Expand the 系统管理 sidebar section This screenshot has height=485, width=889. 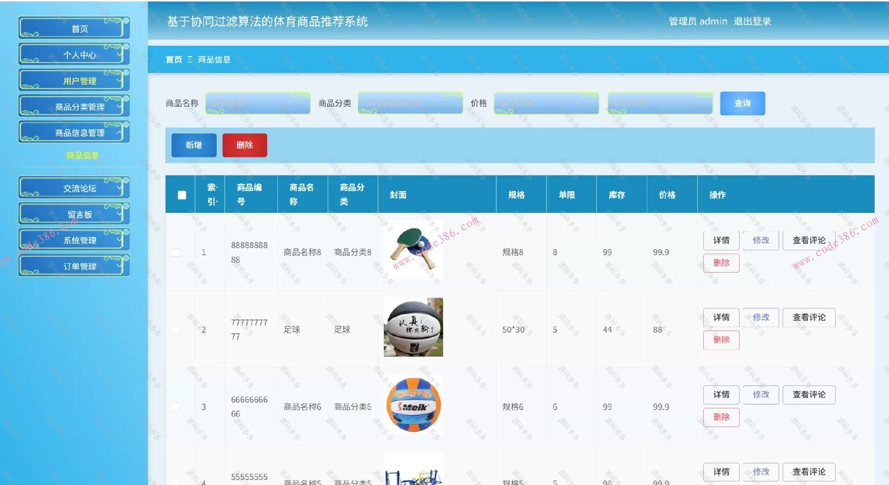point(74,240)
